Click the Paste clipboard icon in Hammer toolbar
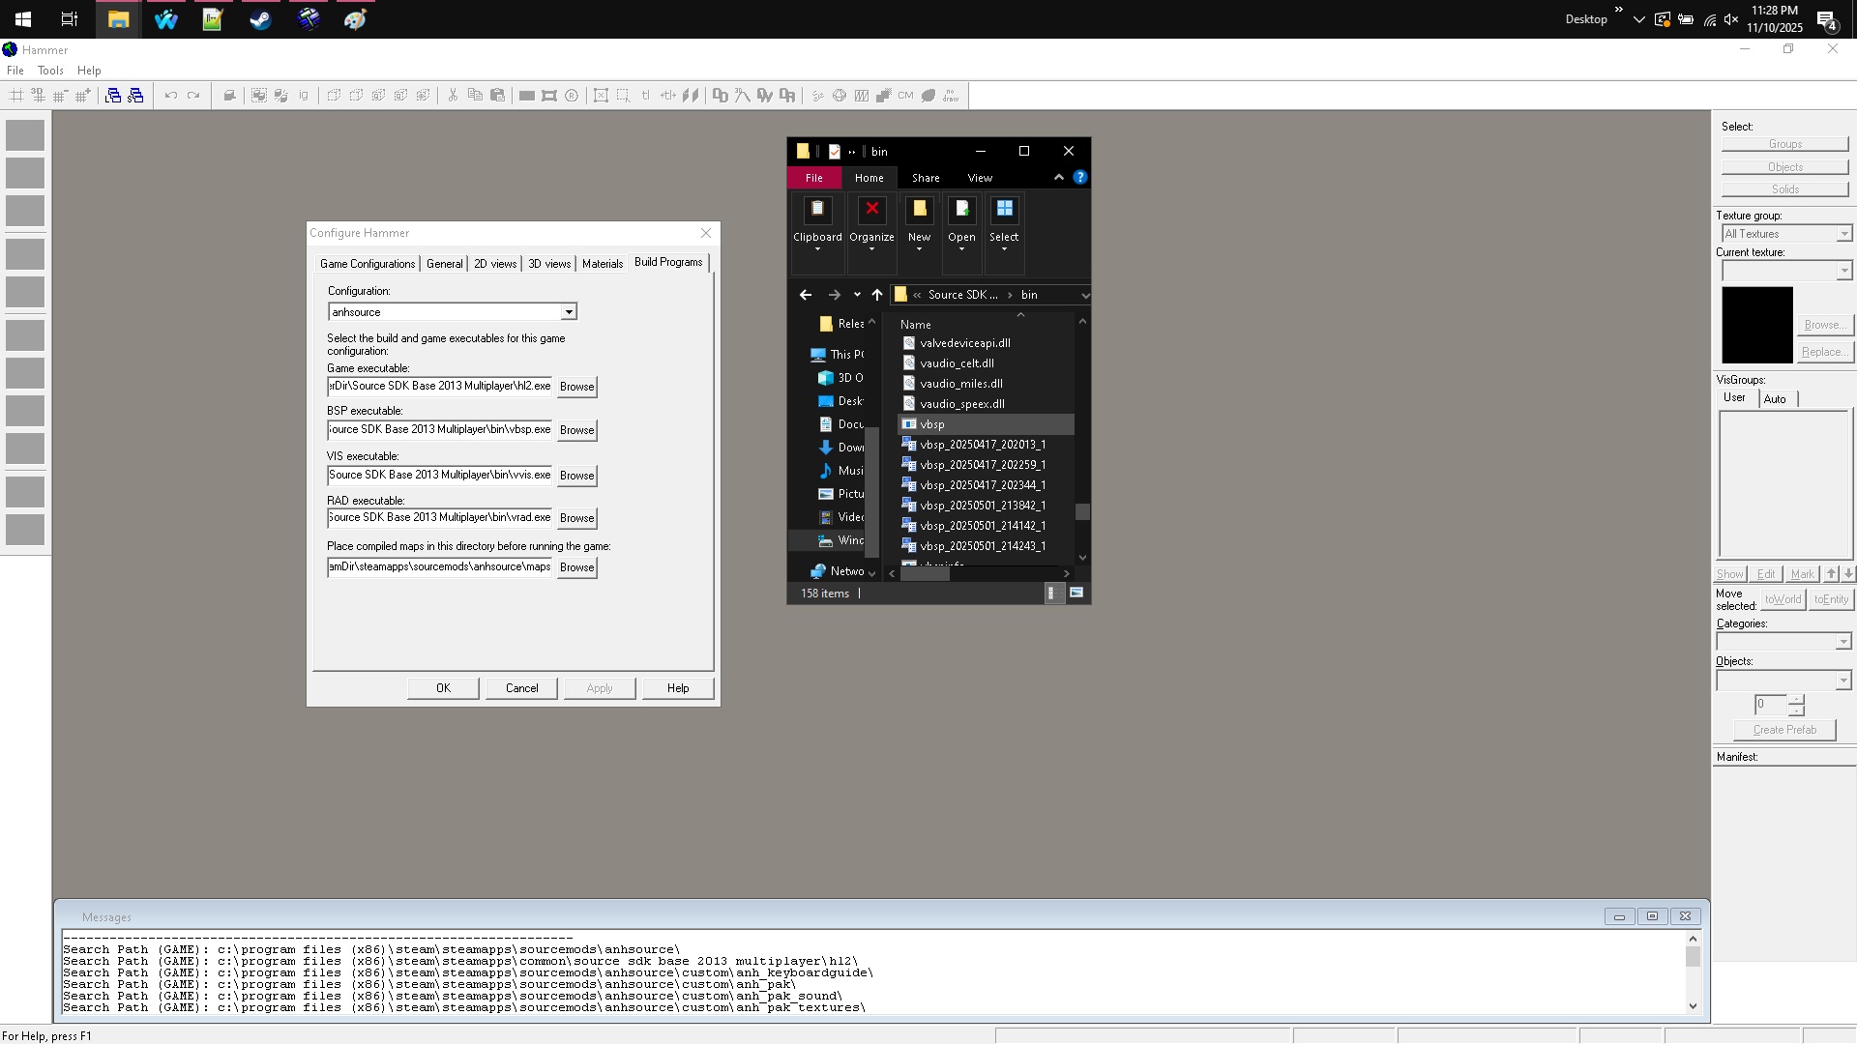 coord(497,96)
